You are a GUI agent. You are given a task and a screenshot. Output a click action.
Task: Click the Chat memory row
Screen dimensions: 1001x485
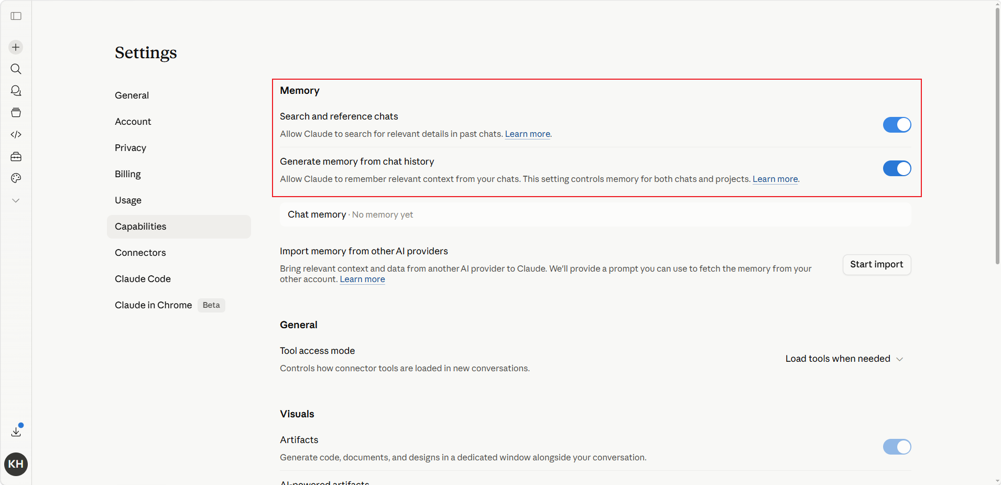pyautogui.click(x=595, y=214)
